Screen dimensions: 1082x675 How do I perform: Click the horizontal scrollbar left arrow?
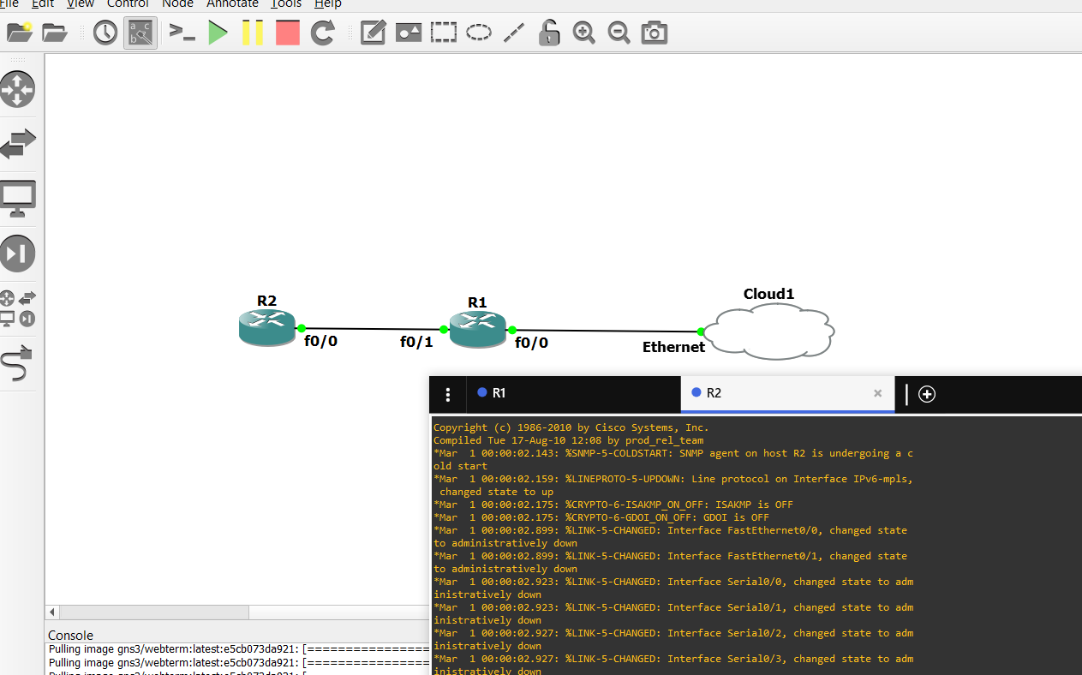pyautogui.click(x=52, y=612)
